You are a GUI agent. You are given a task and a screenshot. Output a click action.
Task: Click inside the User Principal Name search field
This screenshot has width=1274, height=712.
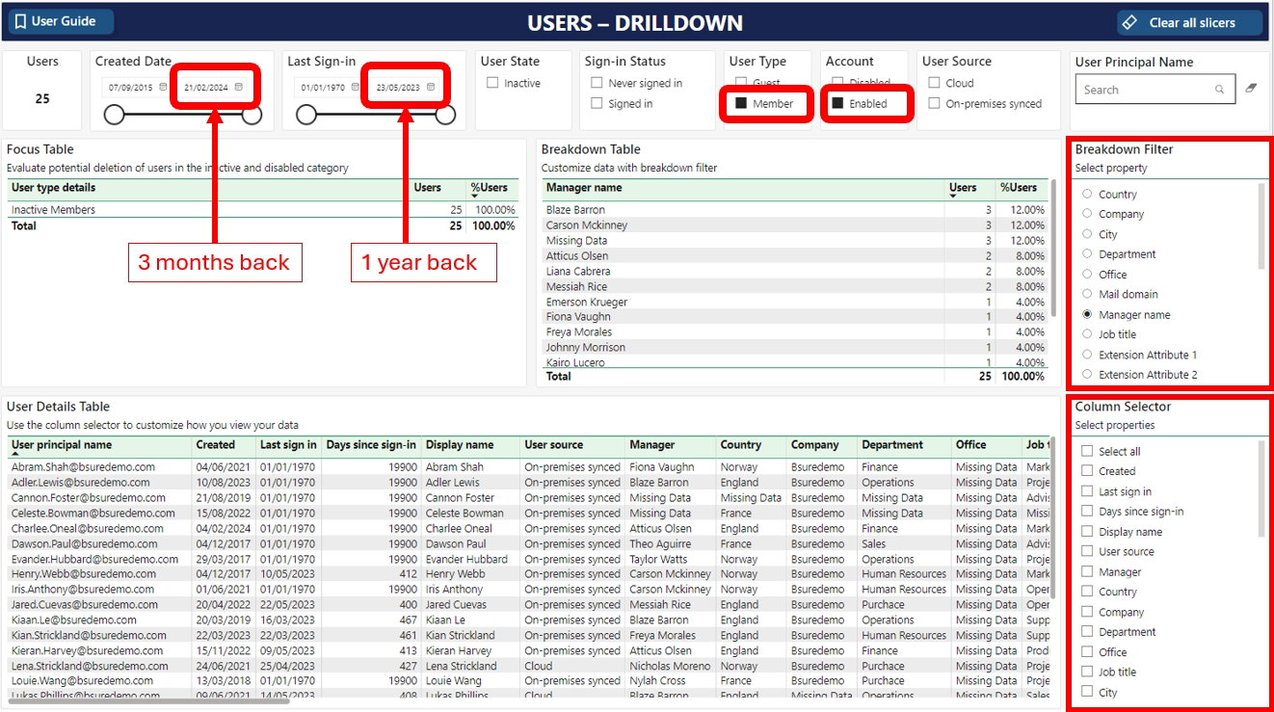click(x=1142, y=90)
